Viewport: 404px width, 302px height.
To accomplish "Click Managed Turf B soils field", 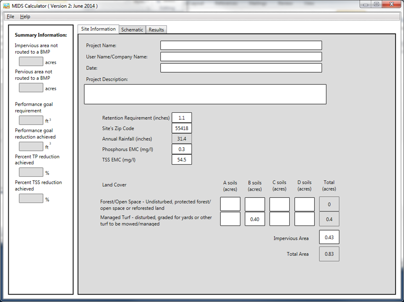I will click(x=255, y=219).
